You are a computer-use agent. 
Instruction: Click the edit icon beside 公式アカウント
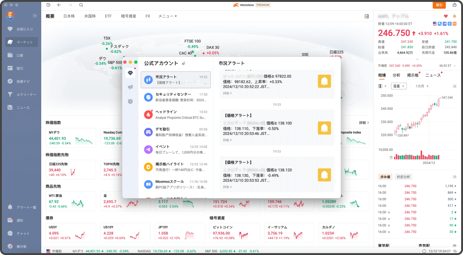pyautogui.click(x=183, y=63)
